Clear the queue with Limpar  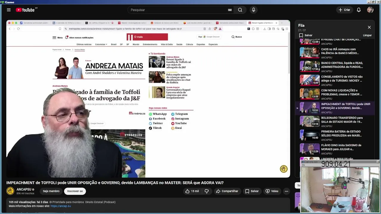tap(367, 35)
